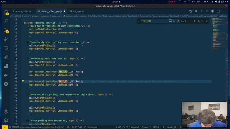Viewport: 230px width, 129px height.
Task: Click the '2 of 3' match count text
Action: [183, 21]
